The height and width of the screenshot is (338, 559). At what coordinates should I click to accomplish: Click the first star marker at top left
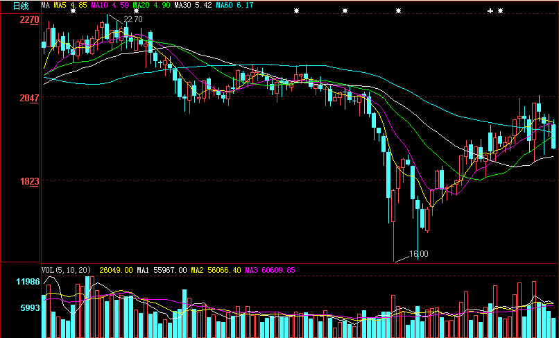point(73,11)
